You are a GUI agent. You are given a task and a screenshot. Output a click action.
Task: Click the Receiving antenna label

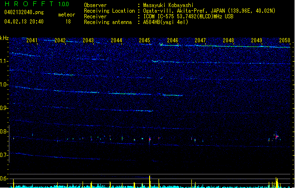(x=108, y=22)
